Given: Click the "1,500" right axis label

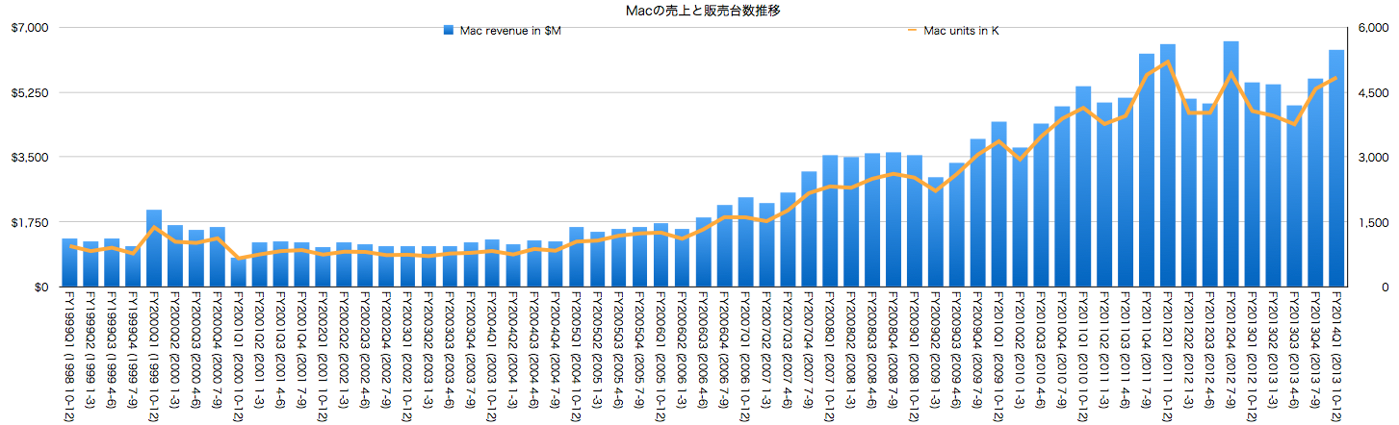Looking at the screenshot, I should (1370, 222).
